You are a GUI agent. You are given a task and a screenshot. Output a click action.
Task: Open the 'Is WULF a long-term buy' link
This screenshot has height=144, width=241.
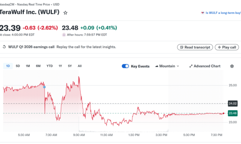pos(221,13)
